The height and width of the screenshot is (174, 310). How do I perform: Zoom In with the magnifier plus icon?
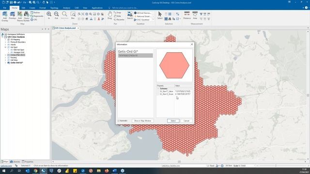pos(49,15)
